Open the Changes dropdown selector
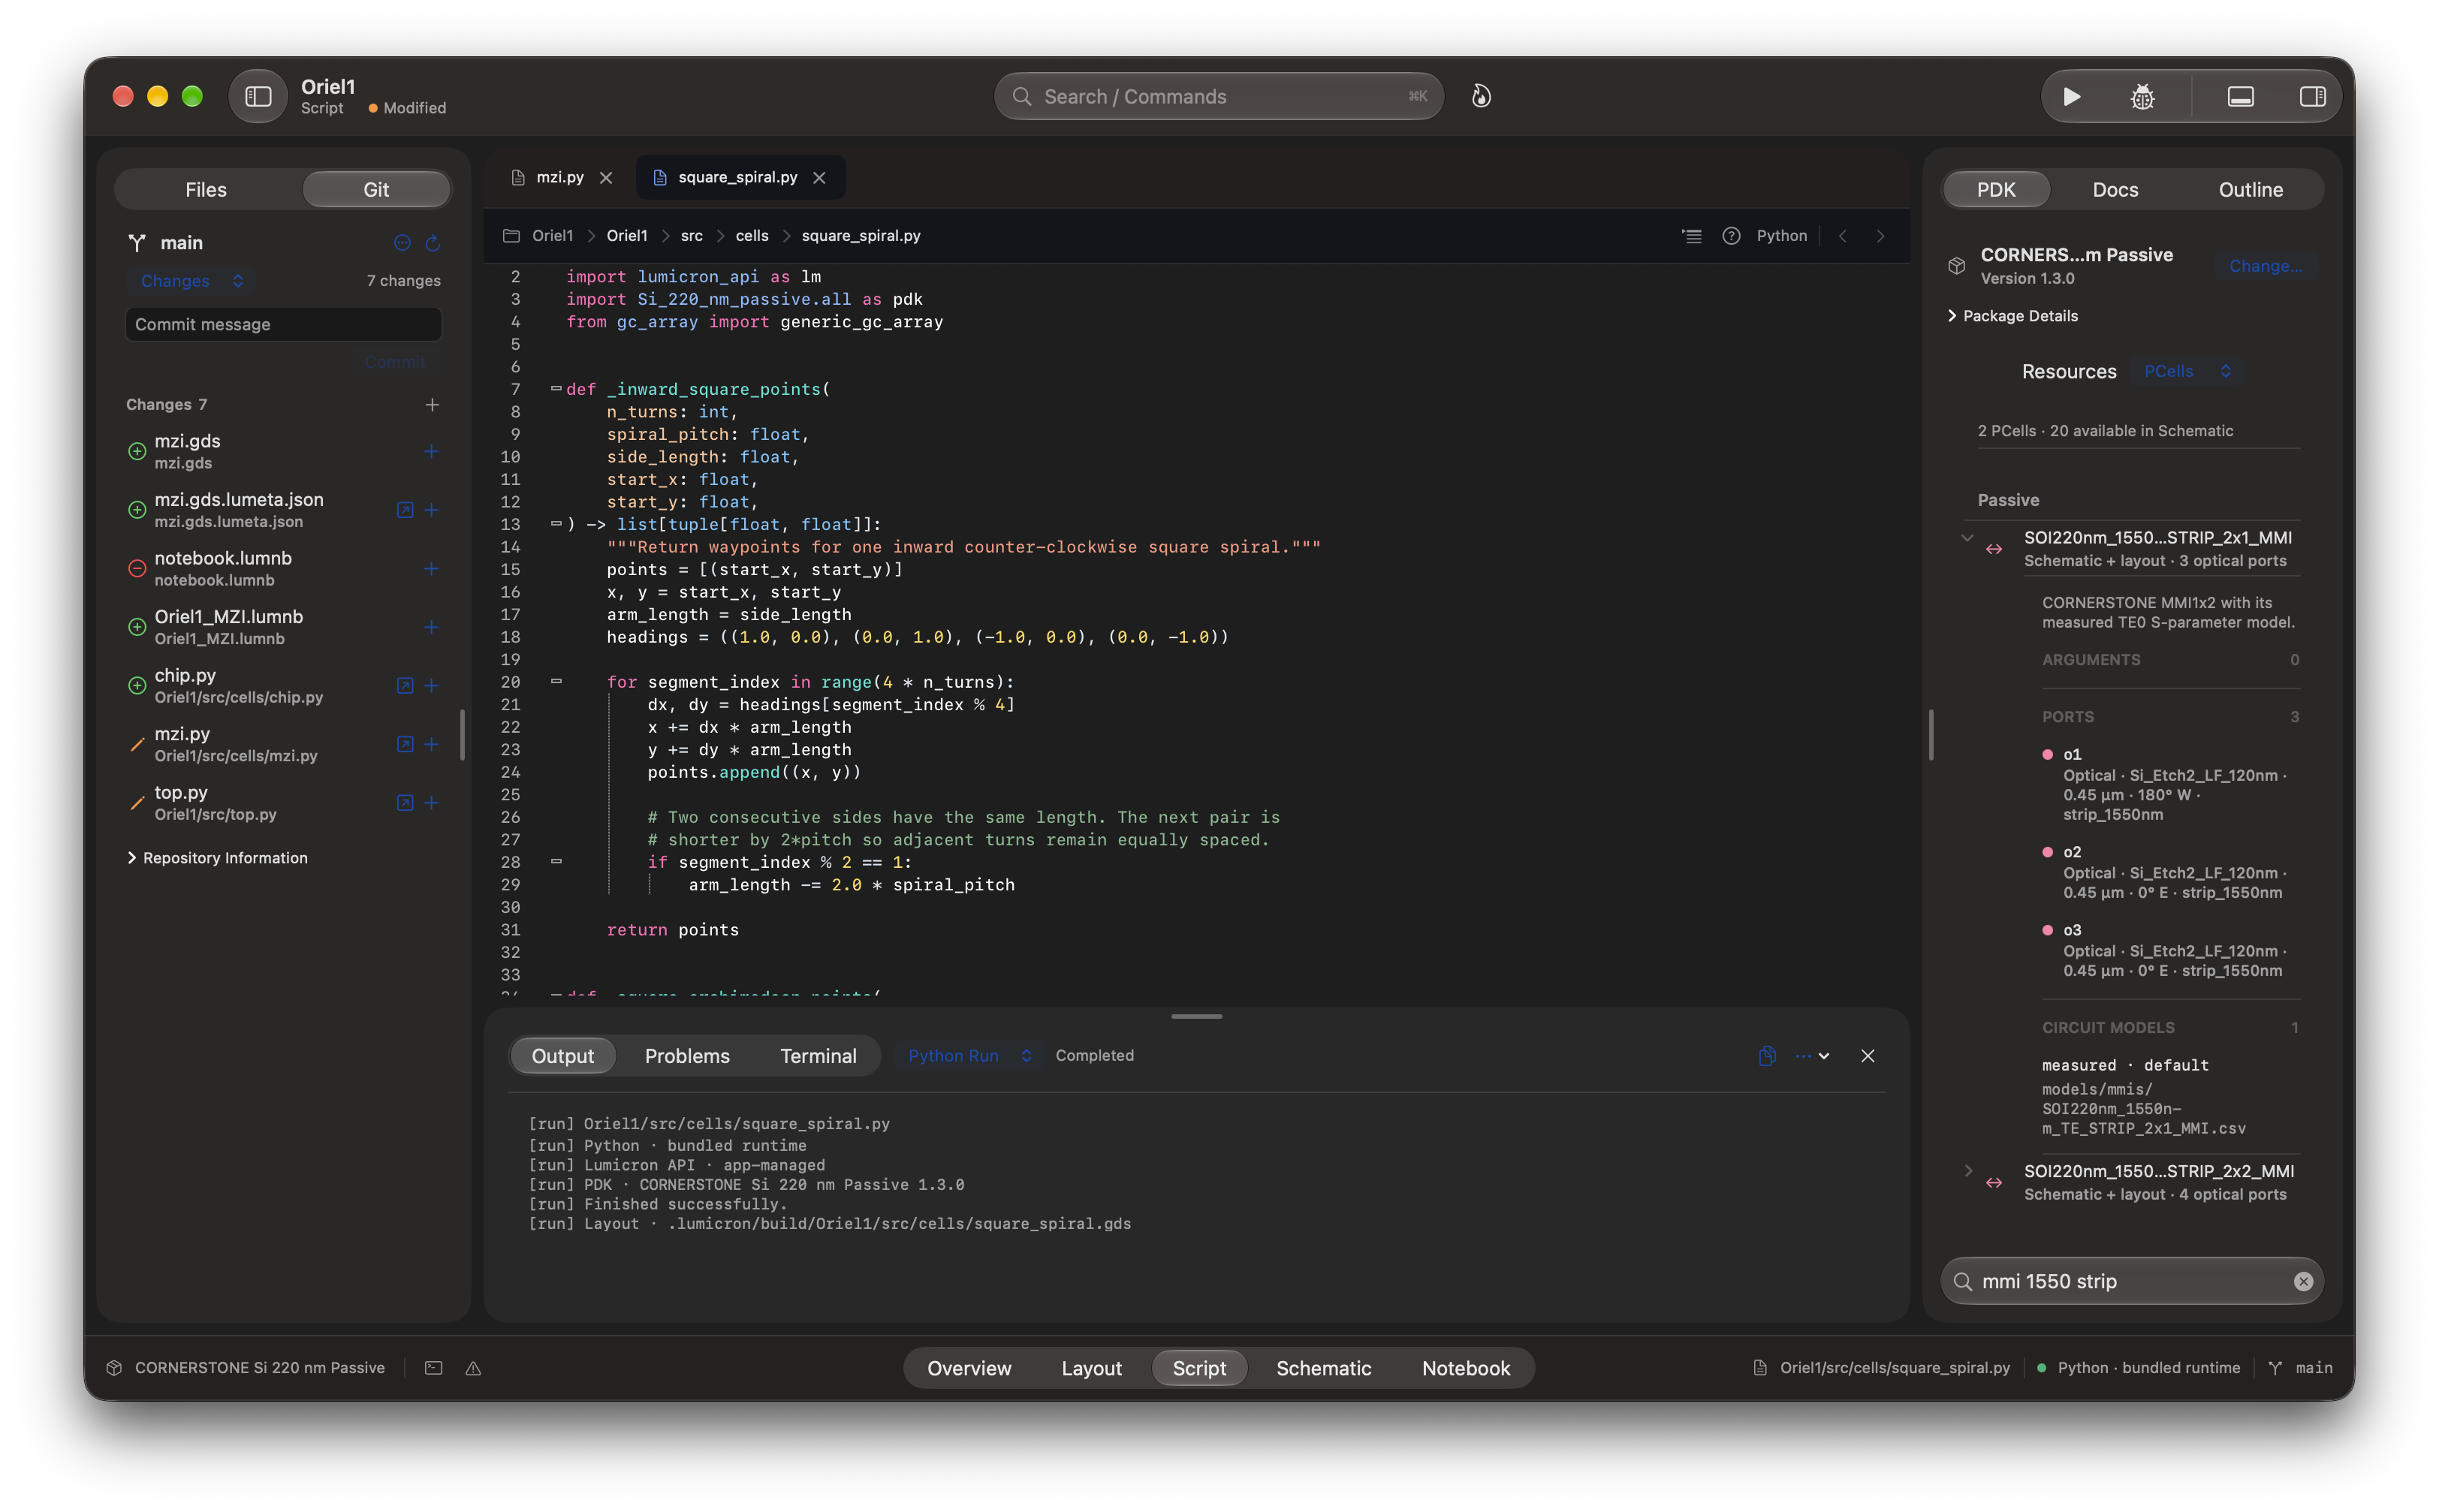 (x=191, y=281)
